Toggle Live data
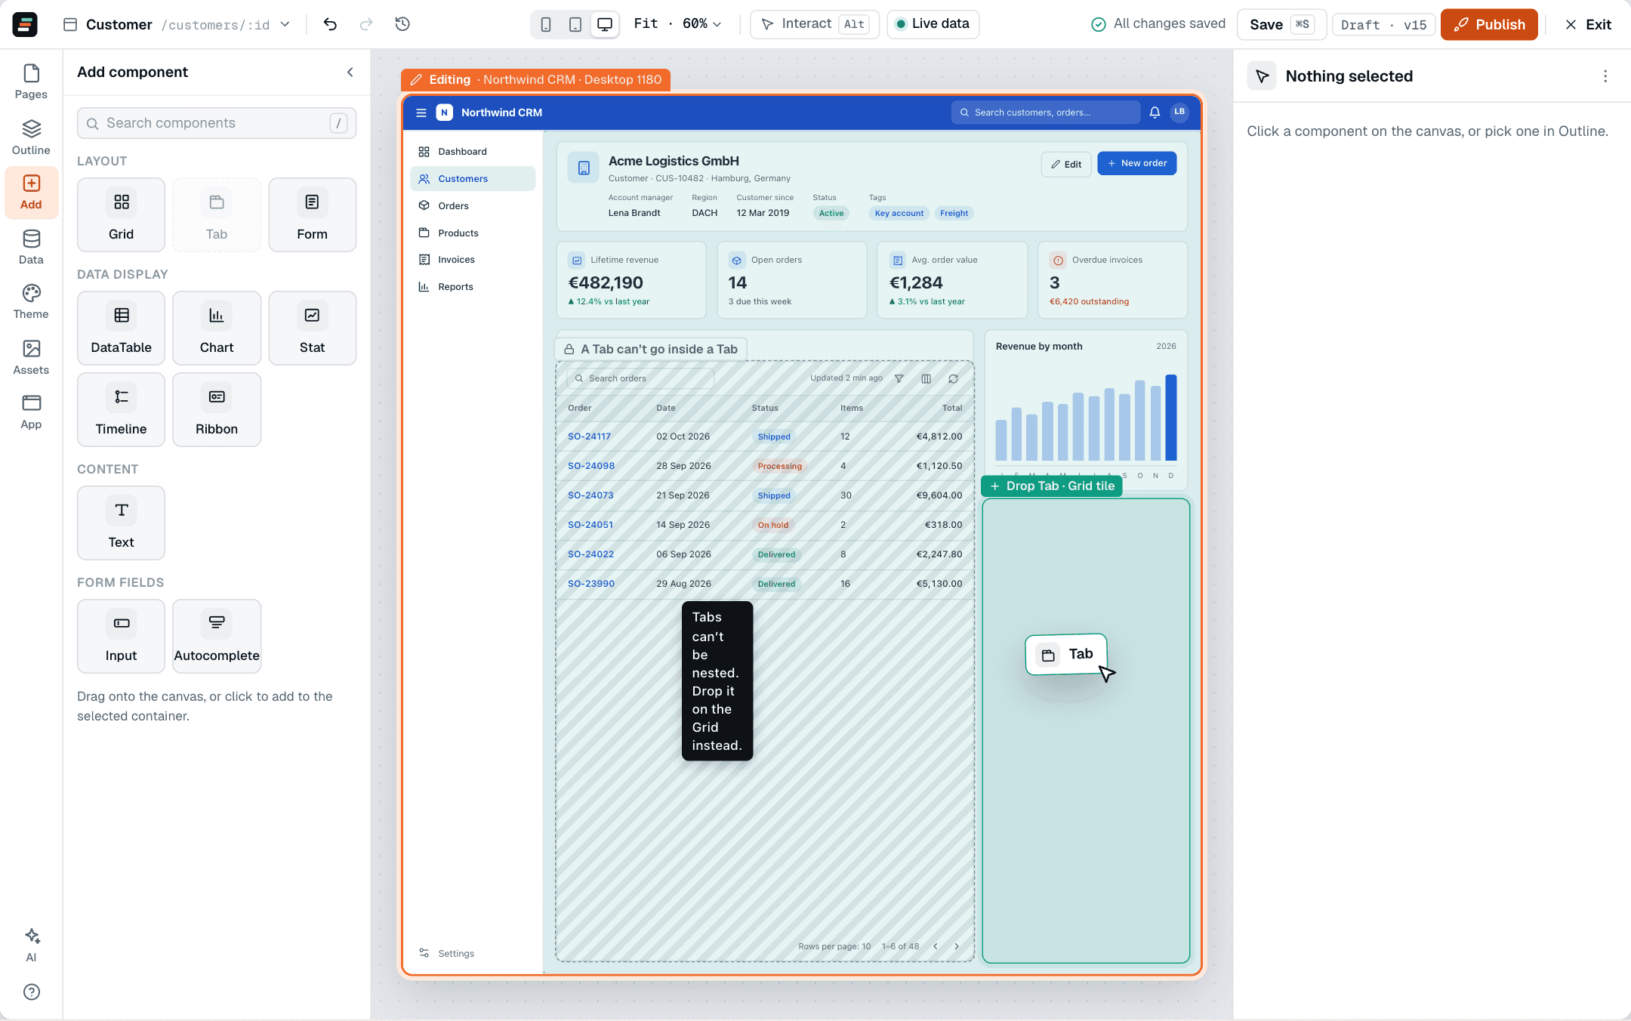The width and height of the screenshot is (1631, 1021). [933, 24]
